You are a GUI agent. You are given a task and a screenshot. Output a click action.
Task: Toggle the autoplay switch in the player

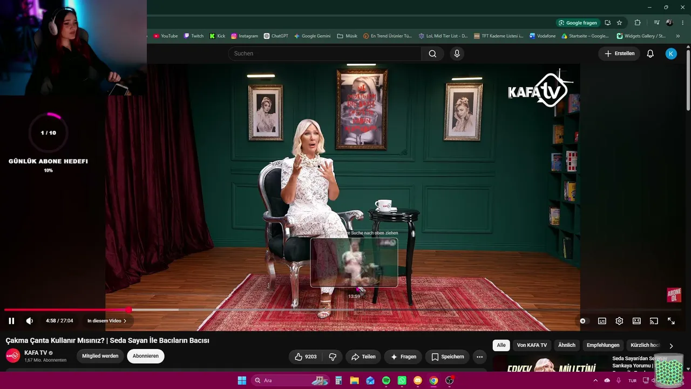583,321
